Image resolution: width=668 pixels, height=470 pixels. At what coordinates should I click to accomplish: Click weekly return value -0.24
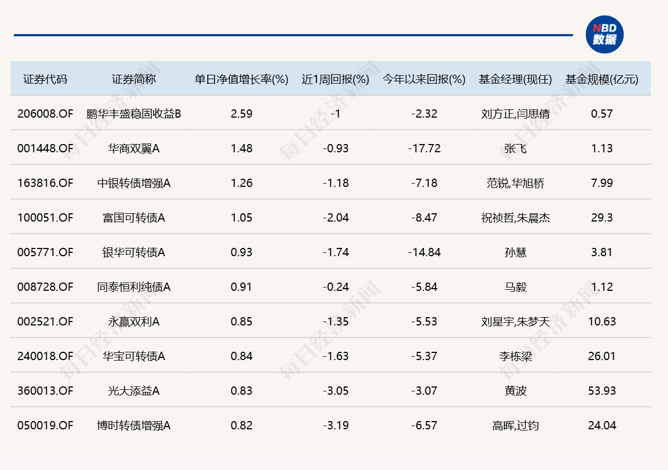point(335,287)
